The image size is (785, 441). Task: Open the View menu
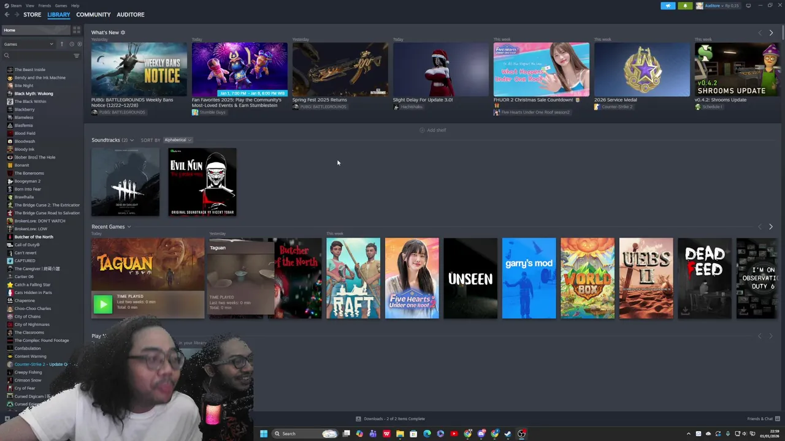[x=29, y=6]
